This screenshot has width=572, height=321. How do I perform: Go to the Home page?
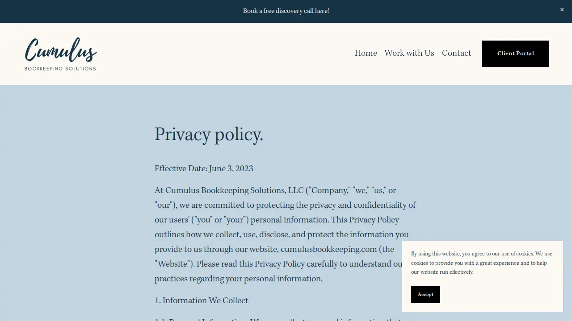[366, 53]
